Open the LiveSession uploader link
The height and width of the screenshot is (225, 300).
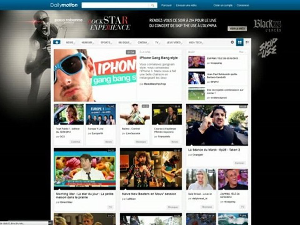click(133, 133)
